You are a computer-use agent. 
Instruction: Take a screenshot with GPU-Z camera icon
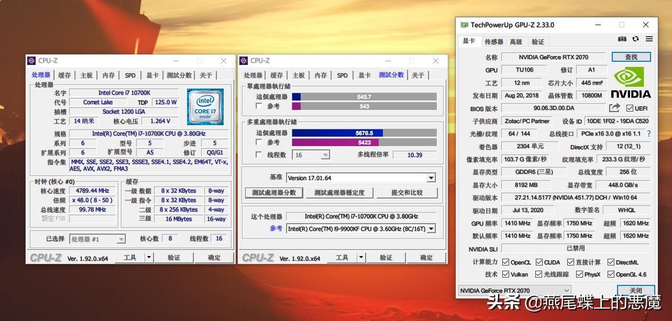(622, 39)
